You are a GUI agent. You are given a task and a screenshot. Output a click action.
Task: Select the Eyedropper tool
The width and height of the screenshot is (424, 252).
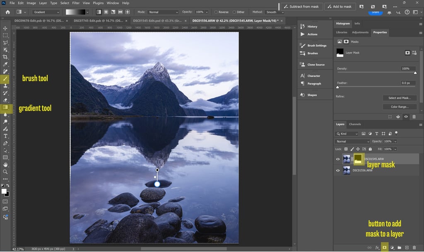(x=5, y=64)
